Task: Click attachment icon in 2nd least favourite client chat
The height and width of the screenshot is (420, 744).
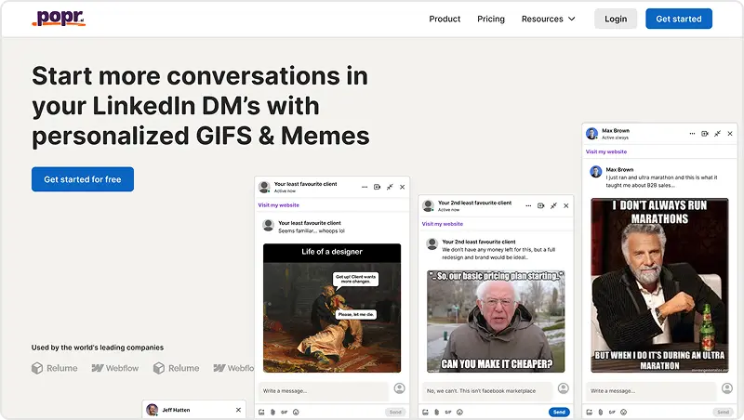Action: [x=436, y=412]
